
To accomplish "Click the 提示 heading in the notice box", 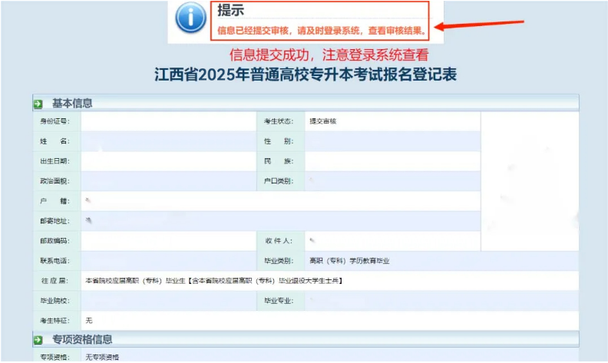I will 232,10.
